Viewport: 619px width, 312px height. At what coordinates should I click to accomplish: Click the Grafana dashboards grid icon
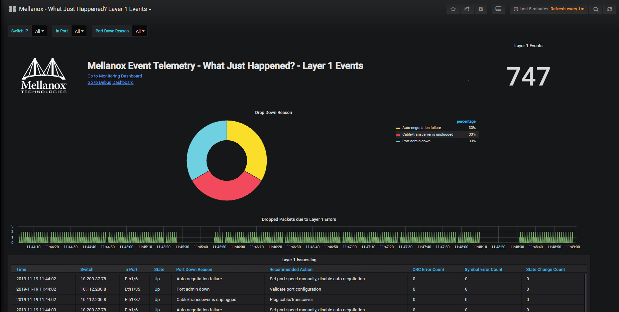coord(12,9)
